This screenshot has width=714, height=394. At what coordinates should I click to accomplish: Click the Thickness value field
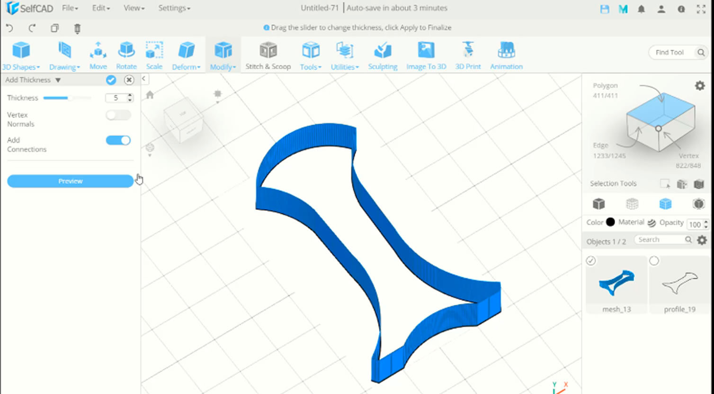pos(116,98)
